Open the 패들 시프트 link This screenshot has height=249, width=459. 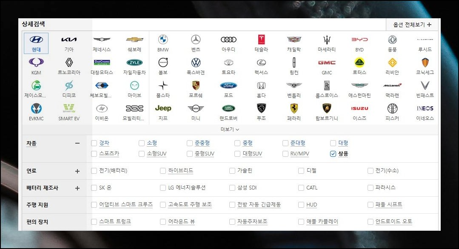pos(389,204)
